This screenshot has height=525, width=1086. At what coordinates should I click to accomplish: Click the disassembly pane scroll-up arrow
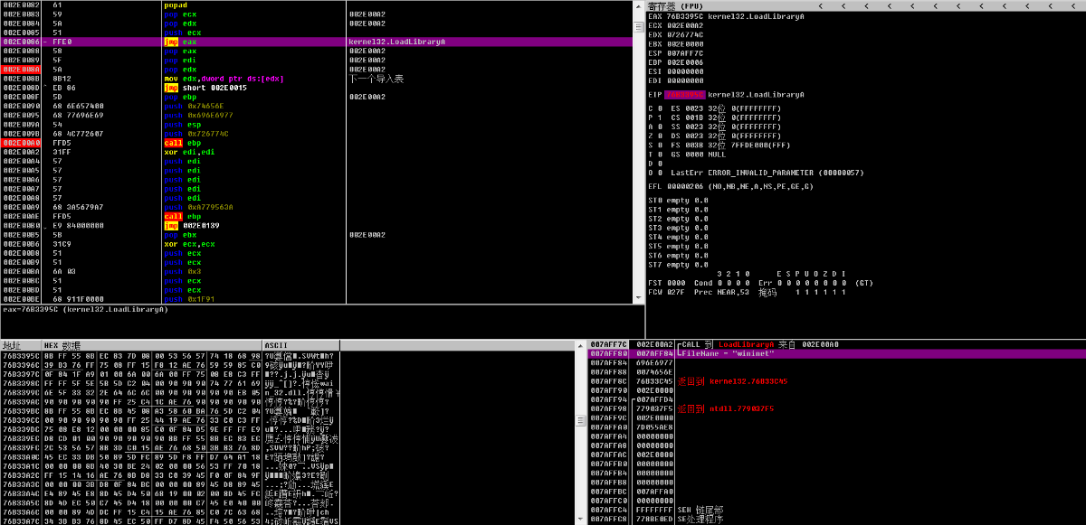pos(639,5)
